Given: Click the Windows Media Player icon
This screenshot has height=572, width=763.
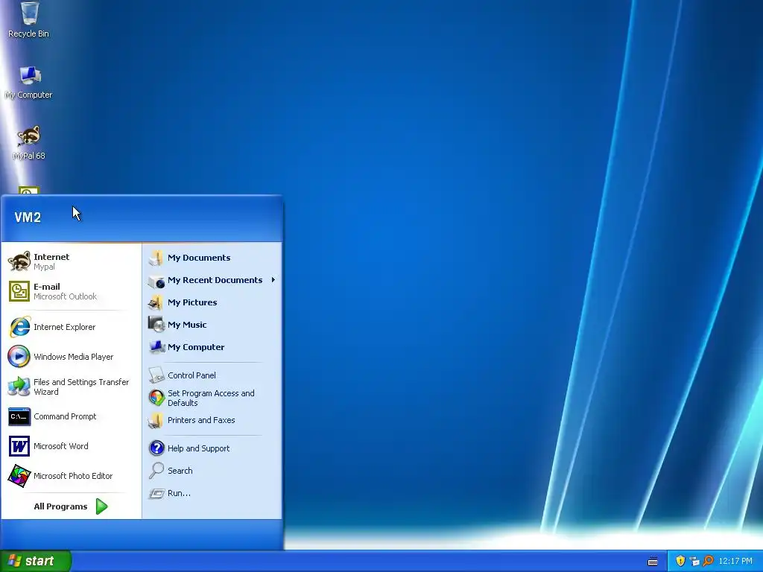Looking at the screenshot, I should [x=19, y=357].
